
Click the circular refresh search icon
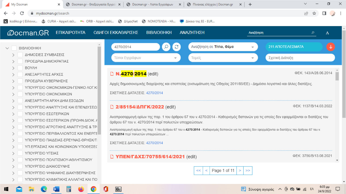tap(177, 47)
